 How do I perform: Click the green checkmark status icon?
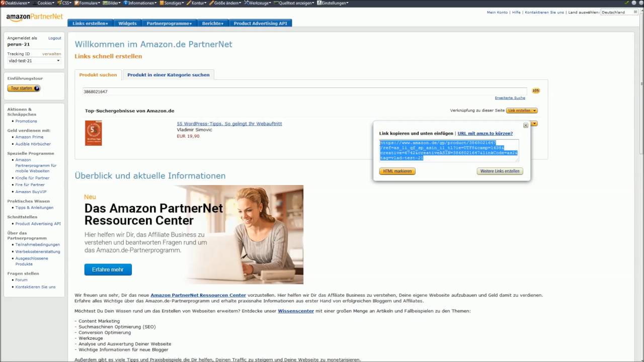[x=626, y=3]
